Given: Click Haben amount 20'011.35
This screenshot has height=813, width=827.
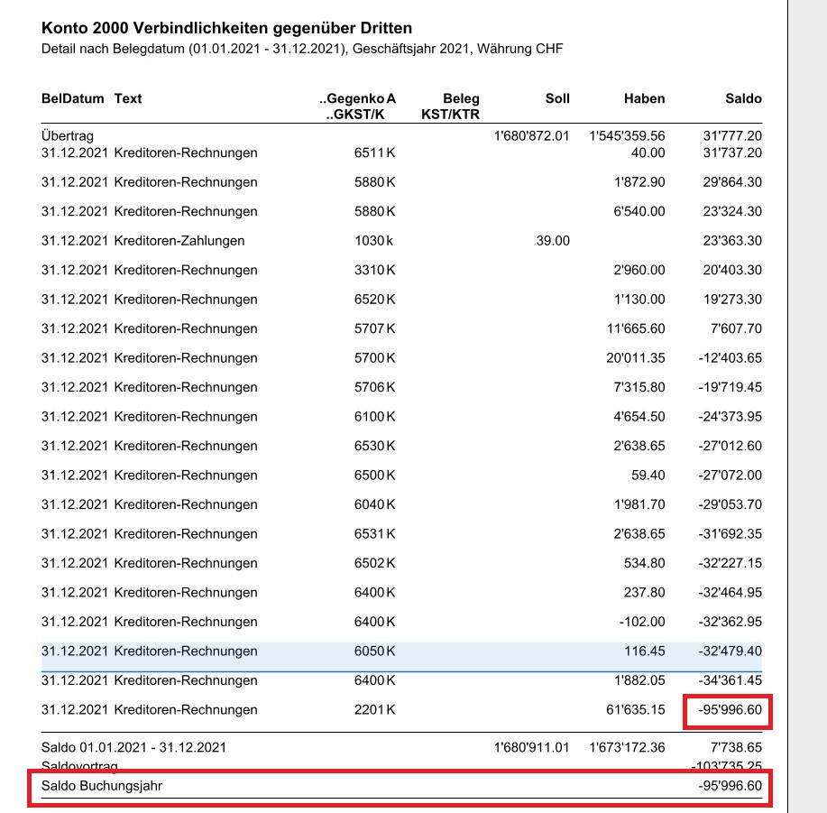Looking at the screenshot, I should tap(636, 358).
